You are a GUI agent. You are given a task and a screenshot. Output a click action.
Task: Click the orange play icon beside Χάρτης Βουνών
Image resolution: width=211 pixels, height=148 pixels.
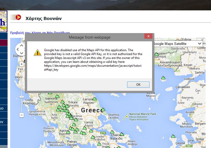point(18,17)
